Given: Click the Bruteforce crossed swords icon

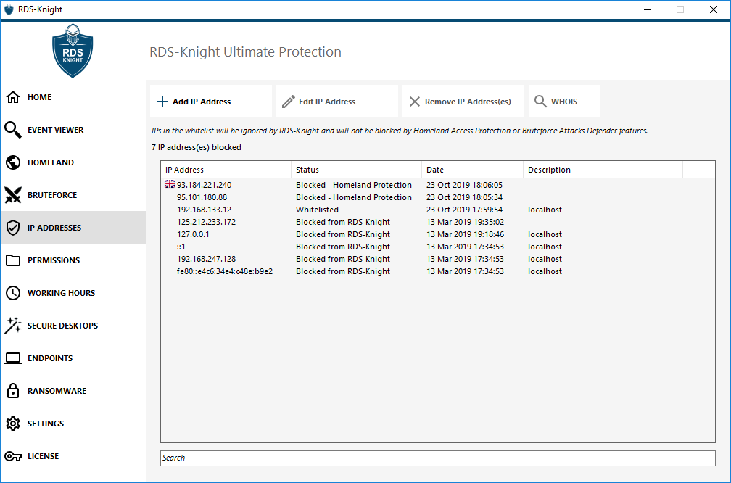Looking at the screenshot, I should 13,195.
